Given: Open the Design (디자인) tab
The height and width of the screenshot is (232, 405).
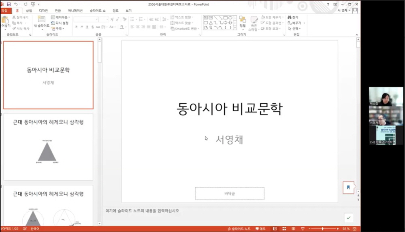Looking at the screenshot, I should click(43, 11).
